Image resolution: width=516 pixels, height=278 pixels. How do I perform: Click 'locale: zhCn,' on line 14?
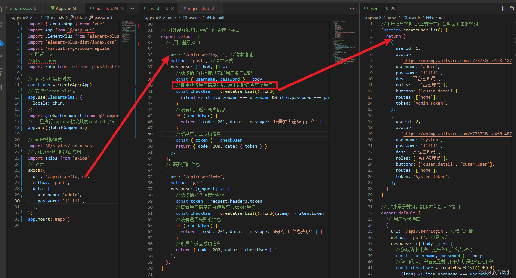49,103
